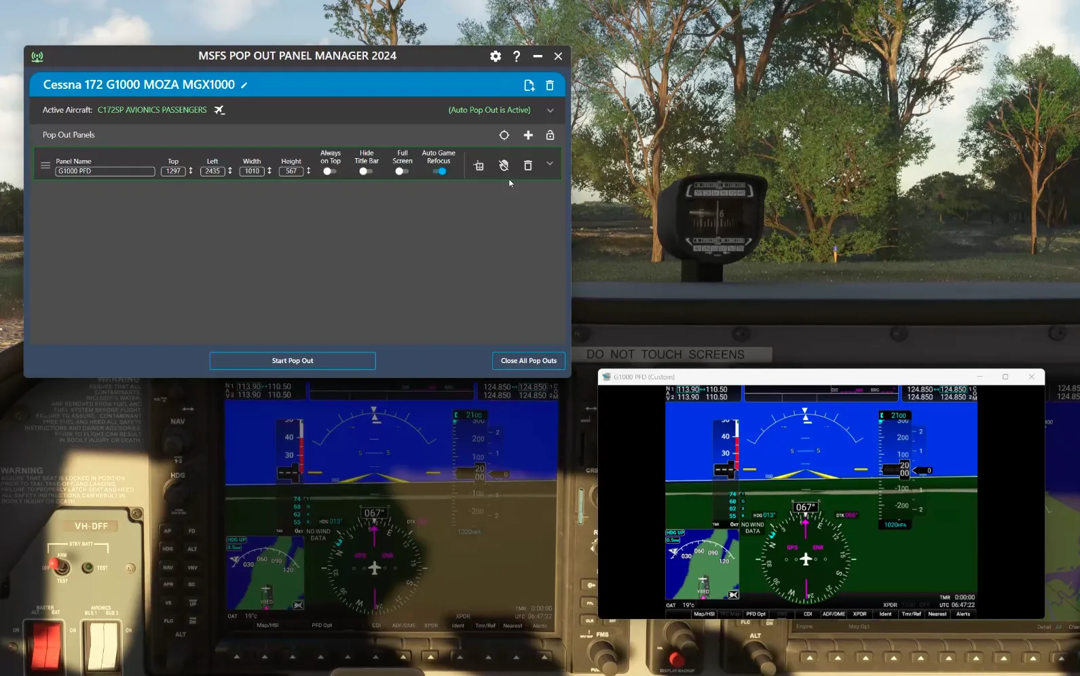Click the 067° heading readout in the pop out PFD
The height and width of the screenshot is (676, 1080).
[806, 507]
